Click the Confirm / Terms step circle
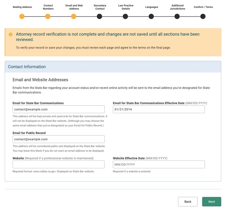The image size is (228, 217). [203, 17]
